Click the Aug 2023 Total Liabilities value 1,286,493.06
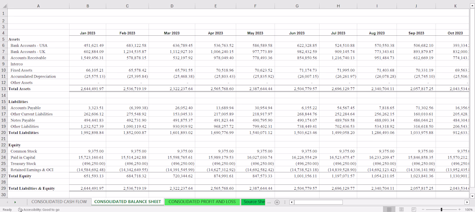Screen dimensions: 475x212 point(383,132)
